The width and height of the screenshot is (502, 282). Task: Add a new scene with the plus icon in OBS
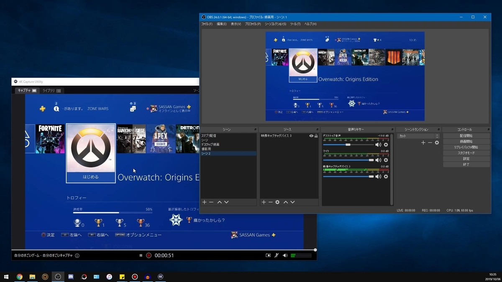pos(205,202)
